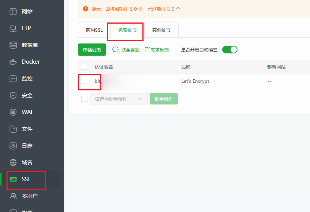Open the 网站 sidebar icon
The height and width of the screenshot is (212, 310).
pyautogui.click(x=13, y=11)
